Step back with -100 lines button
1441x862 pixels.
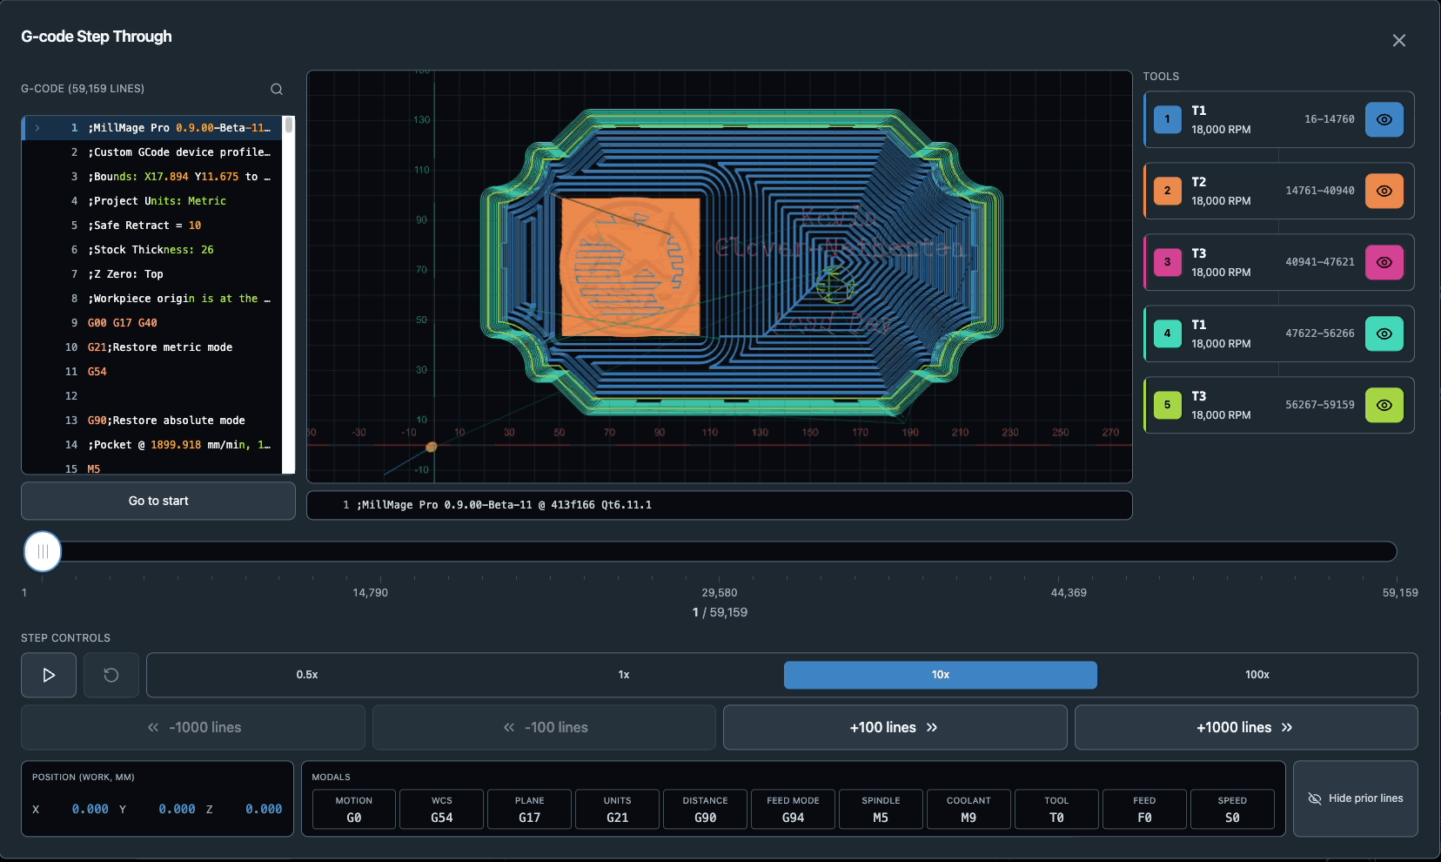[545, 727]
